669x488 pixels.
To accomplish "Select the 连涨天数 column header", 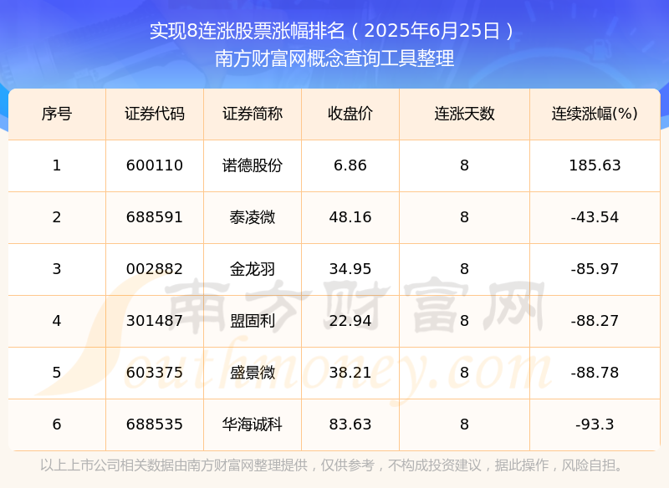I will pyautogui.click(x=464, y=114).
